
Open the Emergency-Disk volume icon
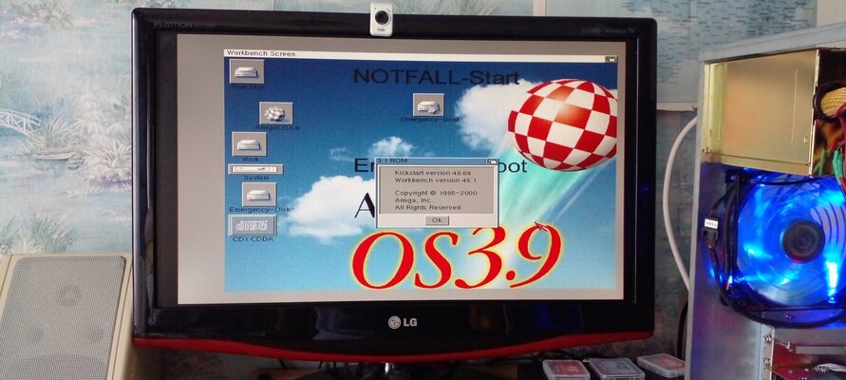point(256,195)
